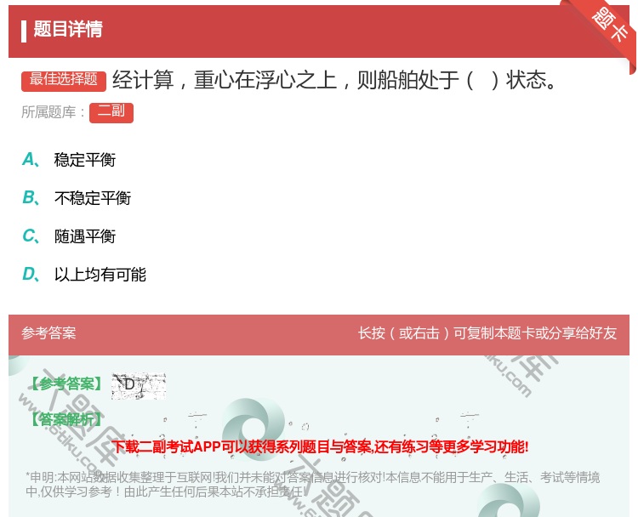Open the 下载二副考试APP promotional link

320,446
